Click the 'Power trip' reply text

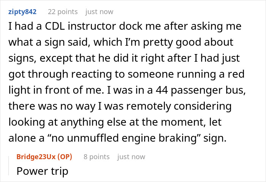[x=43, y=171]
